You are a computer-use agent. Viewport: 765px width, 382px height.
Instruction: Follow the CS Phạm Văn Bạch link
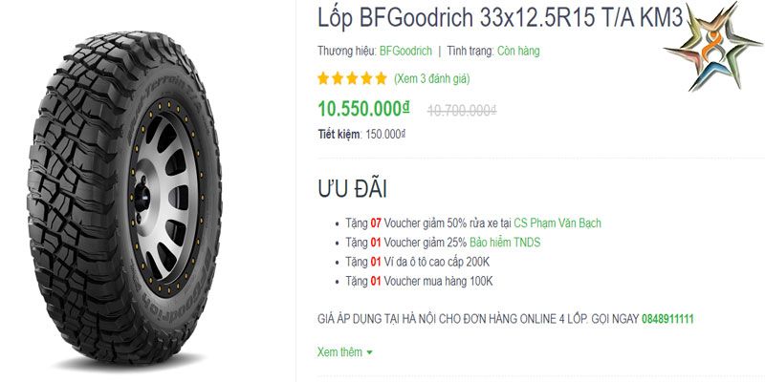tap(557, 223)
